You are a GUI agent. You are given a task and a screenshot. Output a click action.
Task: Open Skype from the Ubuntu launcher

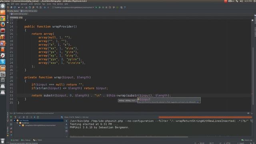(3, 62)
